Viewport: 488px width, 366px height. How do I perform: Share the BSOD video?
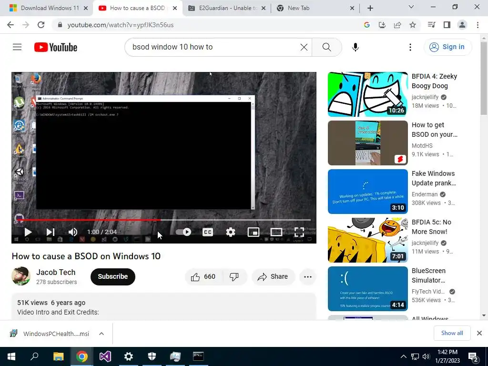273,276
